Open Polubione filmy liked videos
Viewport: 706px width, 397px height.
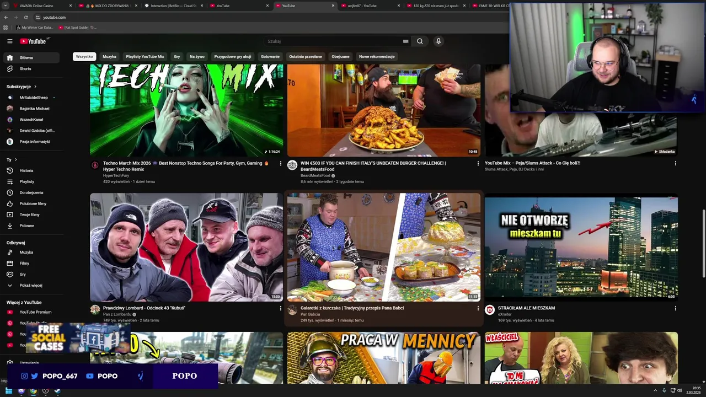click(31, 203)
